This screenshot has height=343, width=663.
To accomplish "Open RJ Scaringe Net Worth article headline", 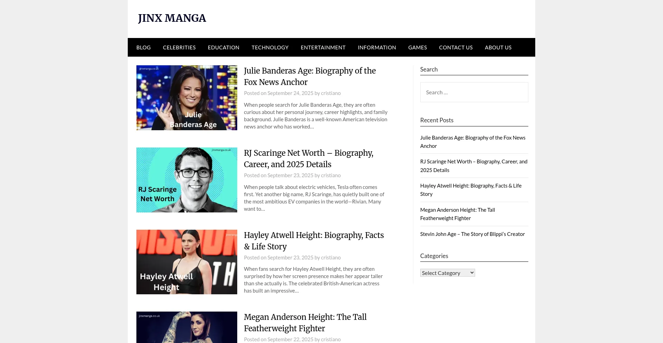I will 309,159.
